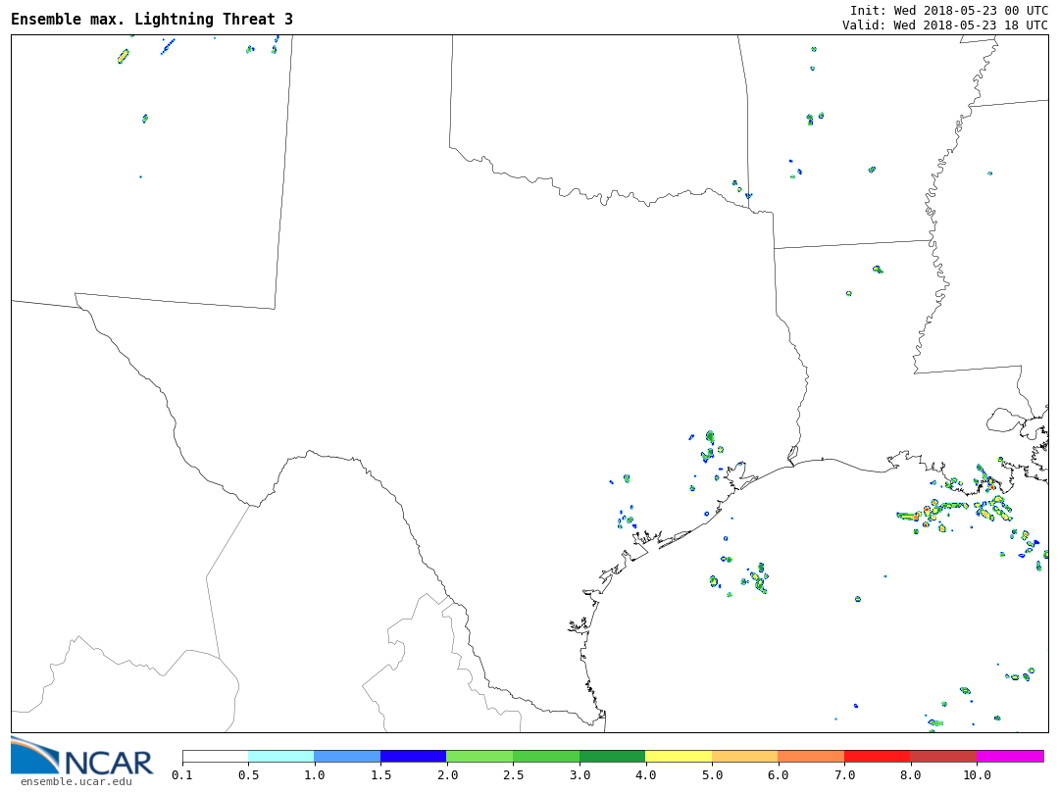Select the light cyan swatch between 0.5 and 1.0

280,757
